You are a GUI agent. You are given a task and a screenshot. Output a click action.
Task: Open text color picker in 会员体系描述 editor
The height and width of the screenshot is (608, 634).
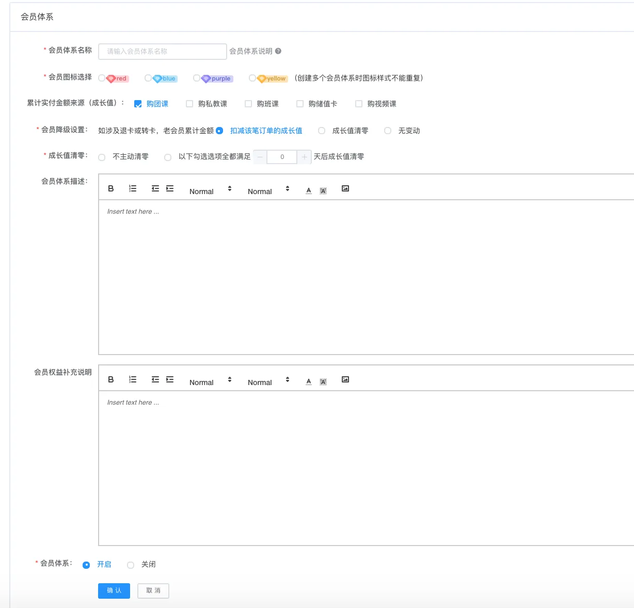pyautogui.click(x=309, y=190)
